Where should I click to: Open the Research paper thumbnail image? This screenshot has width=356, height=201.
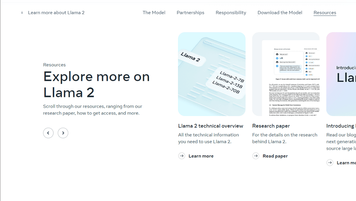pos(286,74)
